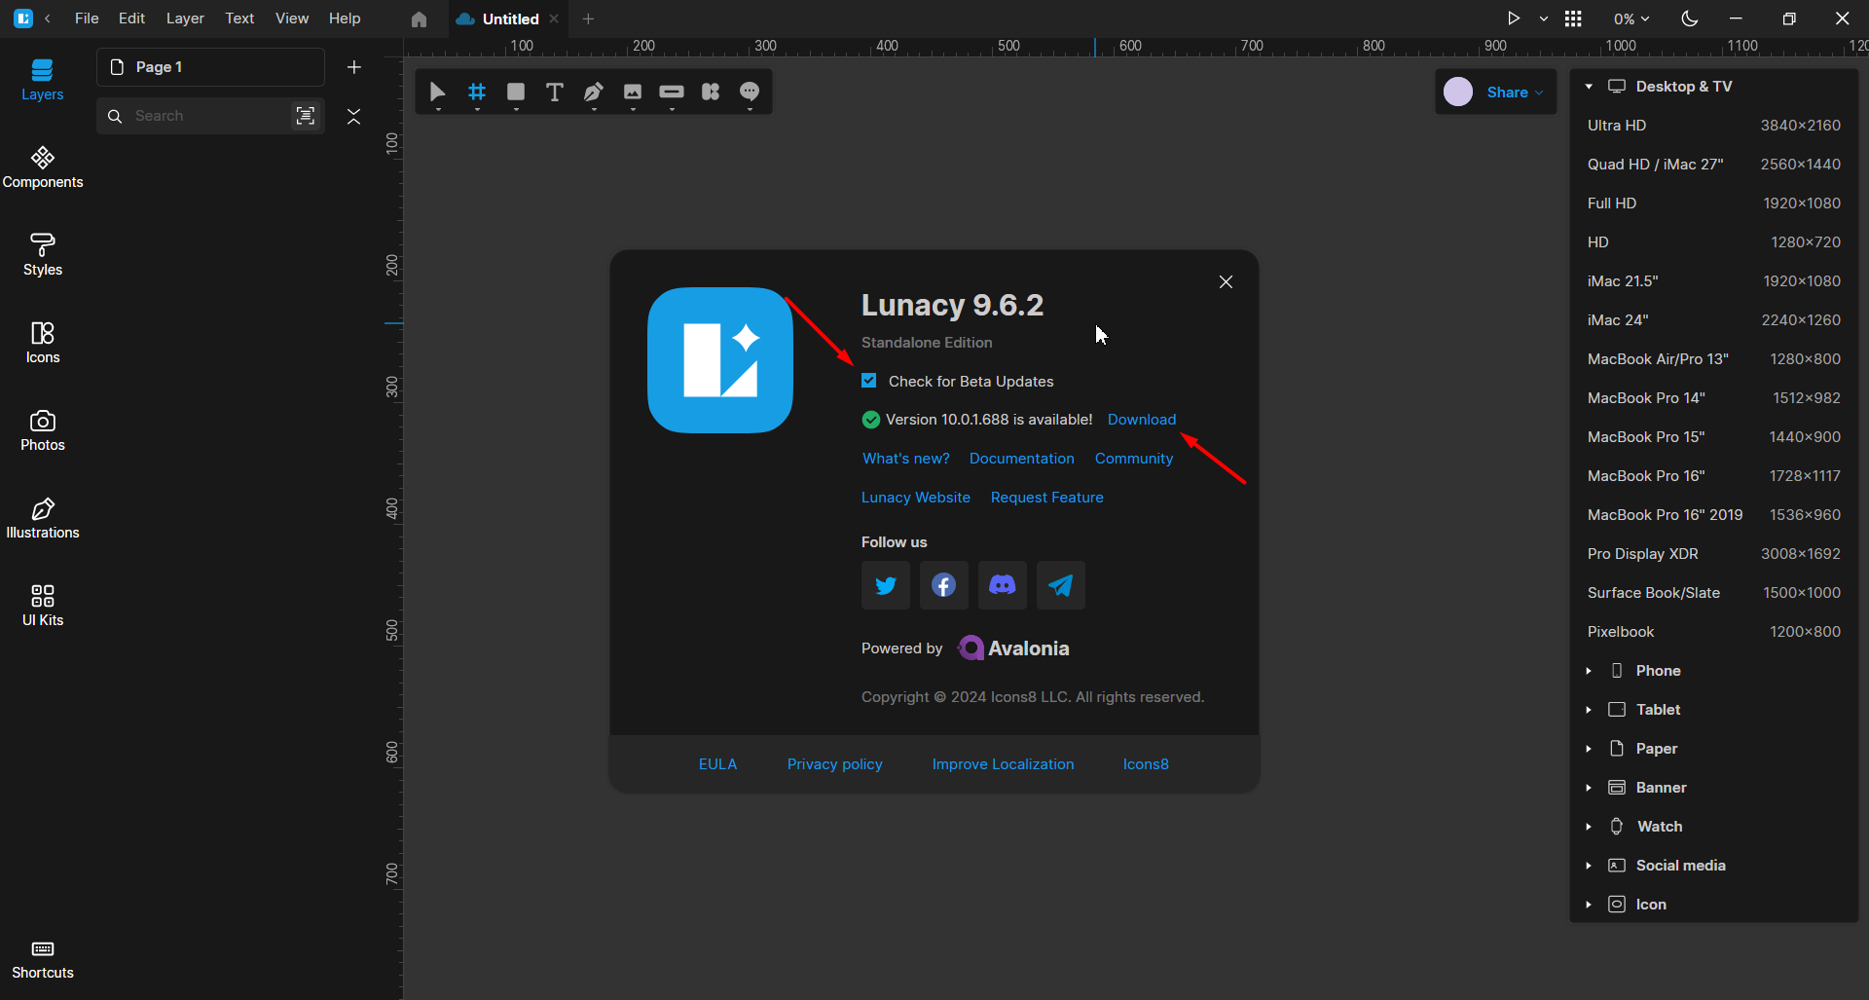Expand the Social media presets group

(x=1589, y=866)
